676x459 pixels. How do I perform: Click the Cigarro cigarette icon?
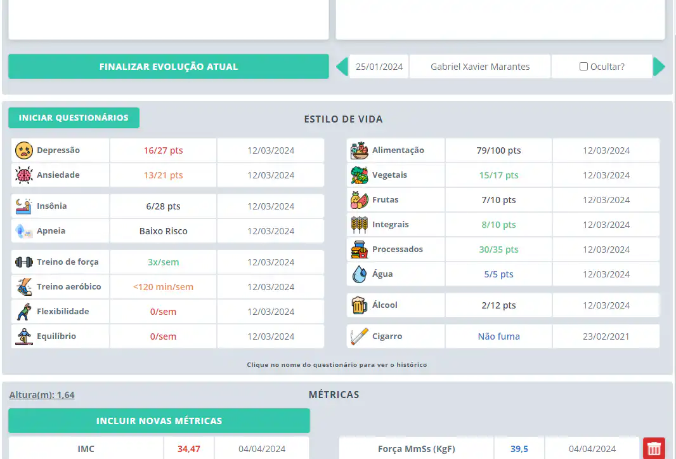(360, 336)
